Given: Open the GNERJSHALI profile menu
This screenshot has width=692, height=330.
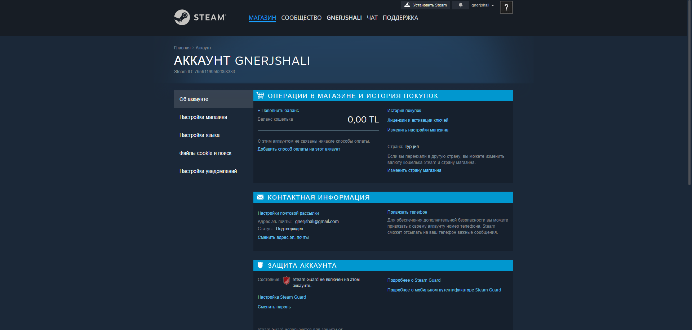Looking at the screenshot, I should (x=344, y=18).
